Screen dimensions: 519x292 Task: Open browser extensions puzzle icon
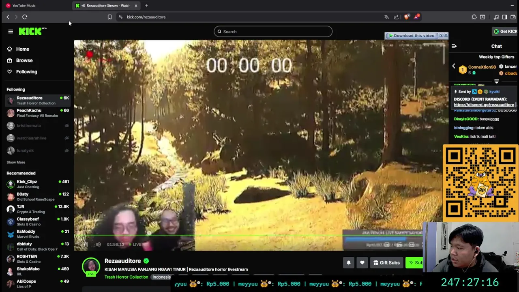474,17
